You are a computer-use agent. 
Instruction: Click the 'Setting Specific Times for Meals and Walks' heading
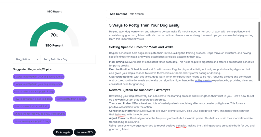point(141,47)
